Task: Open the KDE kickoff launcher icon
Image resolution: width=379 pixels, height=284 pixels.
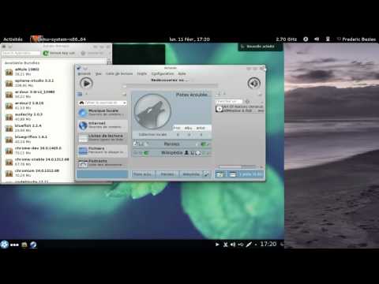Action: coord(5,245)
